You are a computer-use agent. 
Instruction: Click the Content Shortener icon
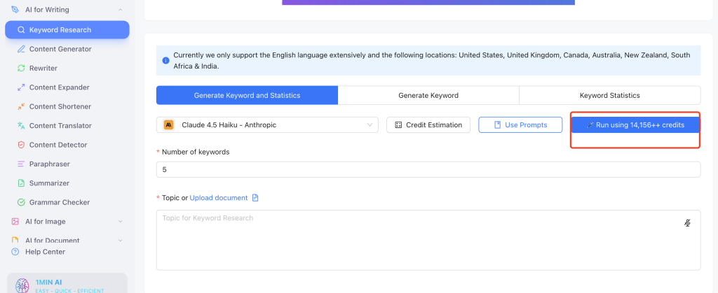[x=21, y=106]
